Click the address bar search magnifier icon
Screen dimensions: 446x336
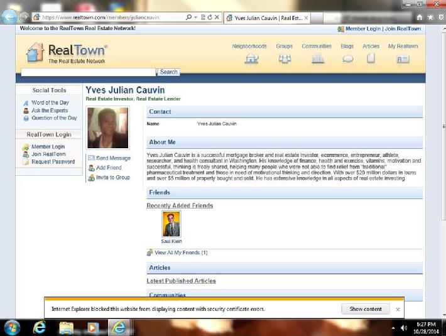click(188, 17)
